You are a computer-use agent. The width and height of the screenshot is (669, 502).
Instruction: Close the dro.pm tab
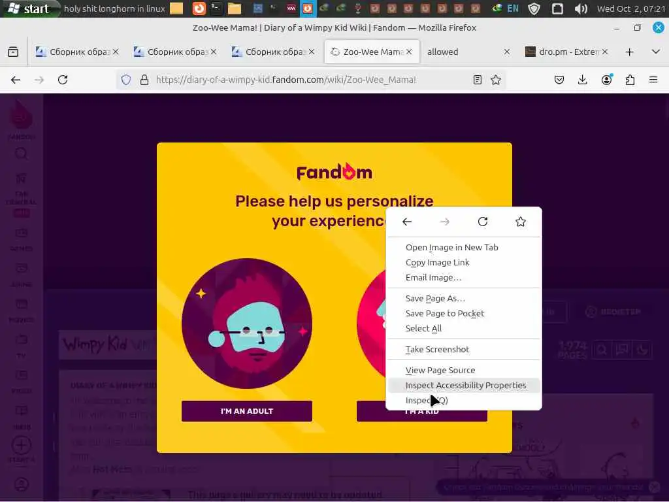(604, 52)
